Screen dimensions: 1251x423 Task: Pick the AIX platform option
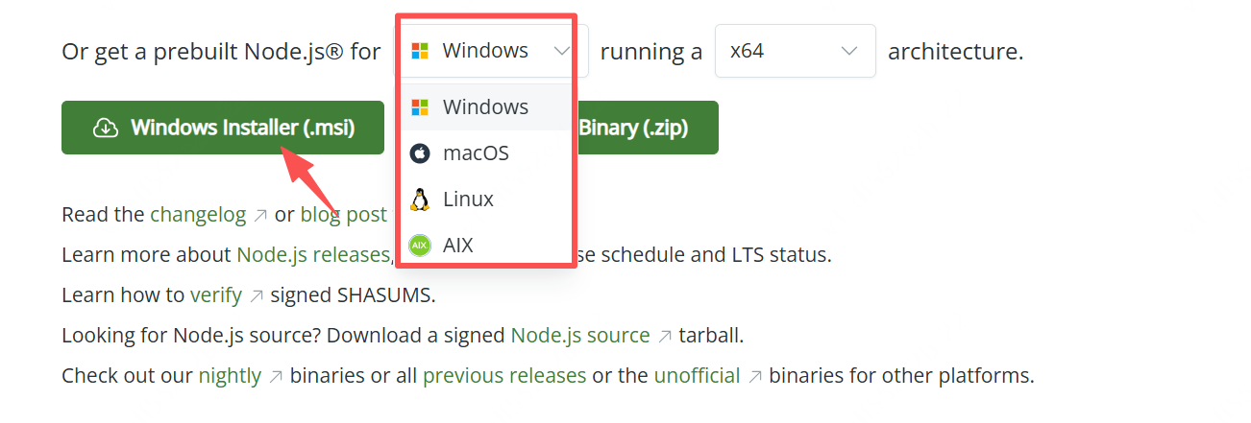458,246
